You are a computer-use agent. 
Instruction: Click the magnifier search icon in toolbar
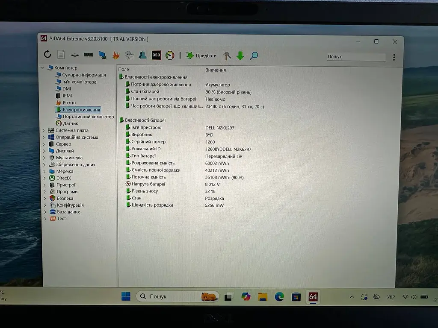[254, 56]
